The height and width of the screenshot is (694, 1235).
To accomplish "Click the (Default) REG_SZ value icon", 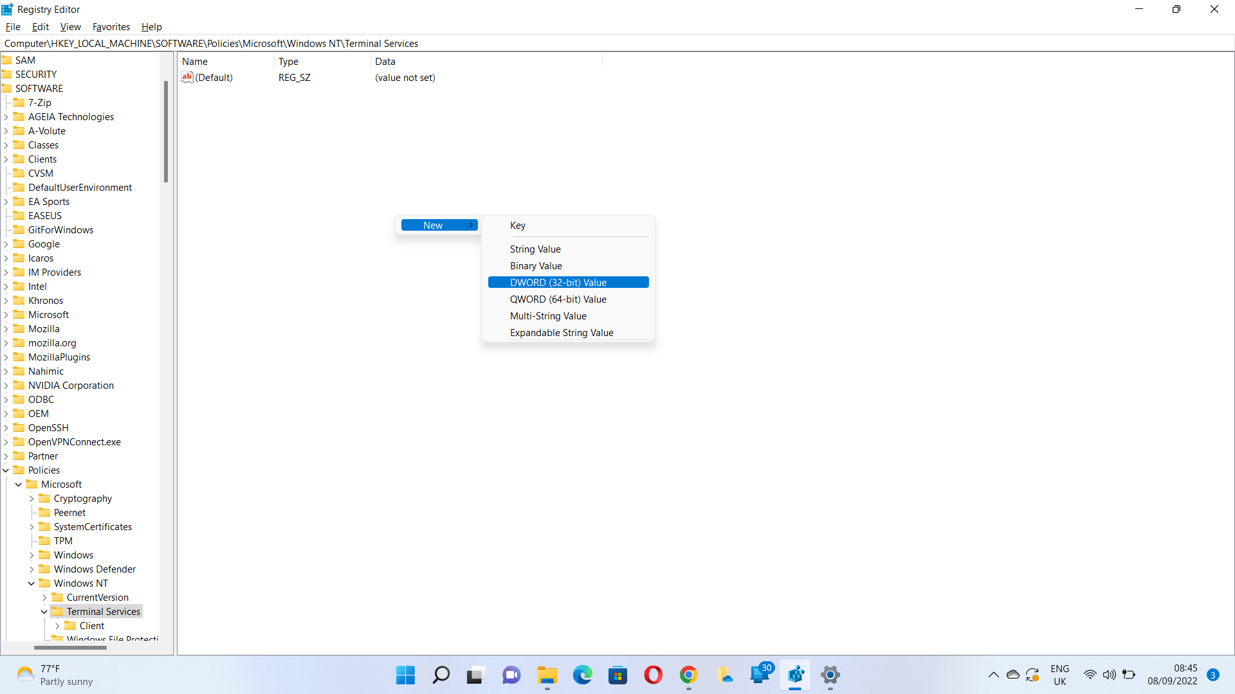I will coord(187,77).
